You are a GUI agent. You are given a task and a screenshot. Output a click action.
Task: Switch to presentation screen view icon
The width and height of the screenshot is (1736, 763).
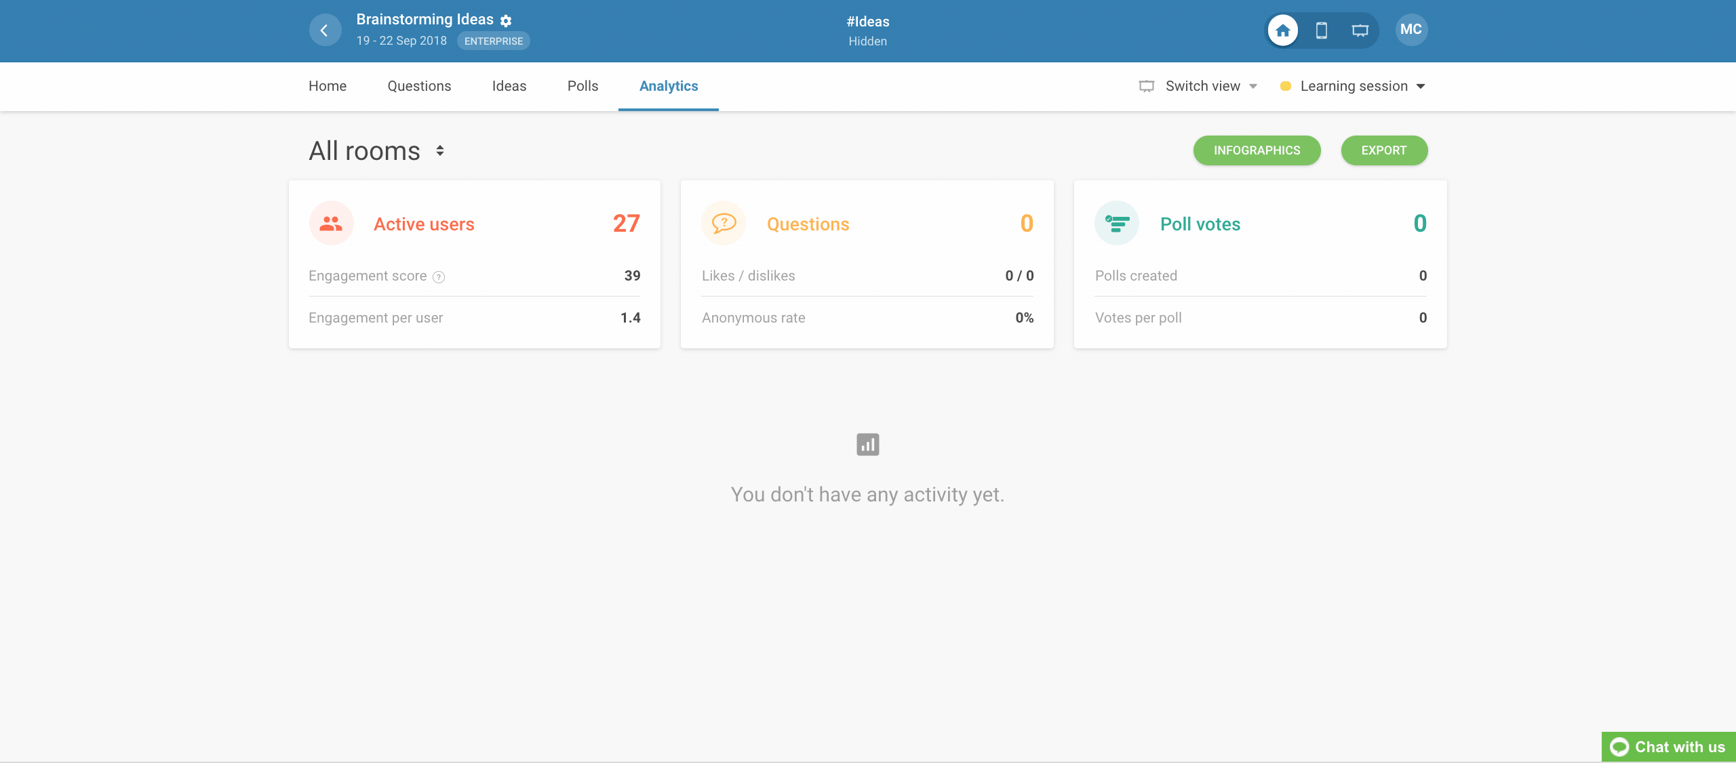1360,30
